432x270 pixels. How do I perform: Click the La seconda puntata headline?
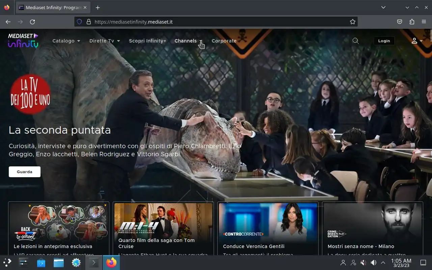pyautogui.click(x=60, y=130)
